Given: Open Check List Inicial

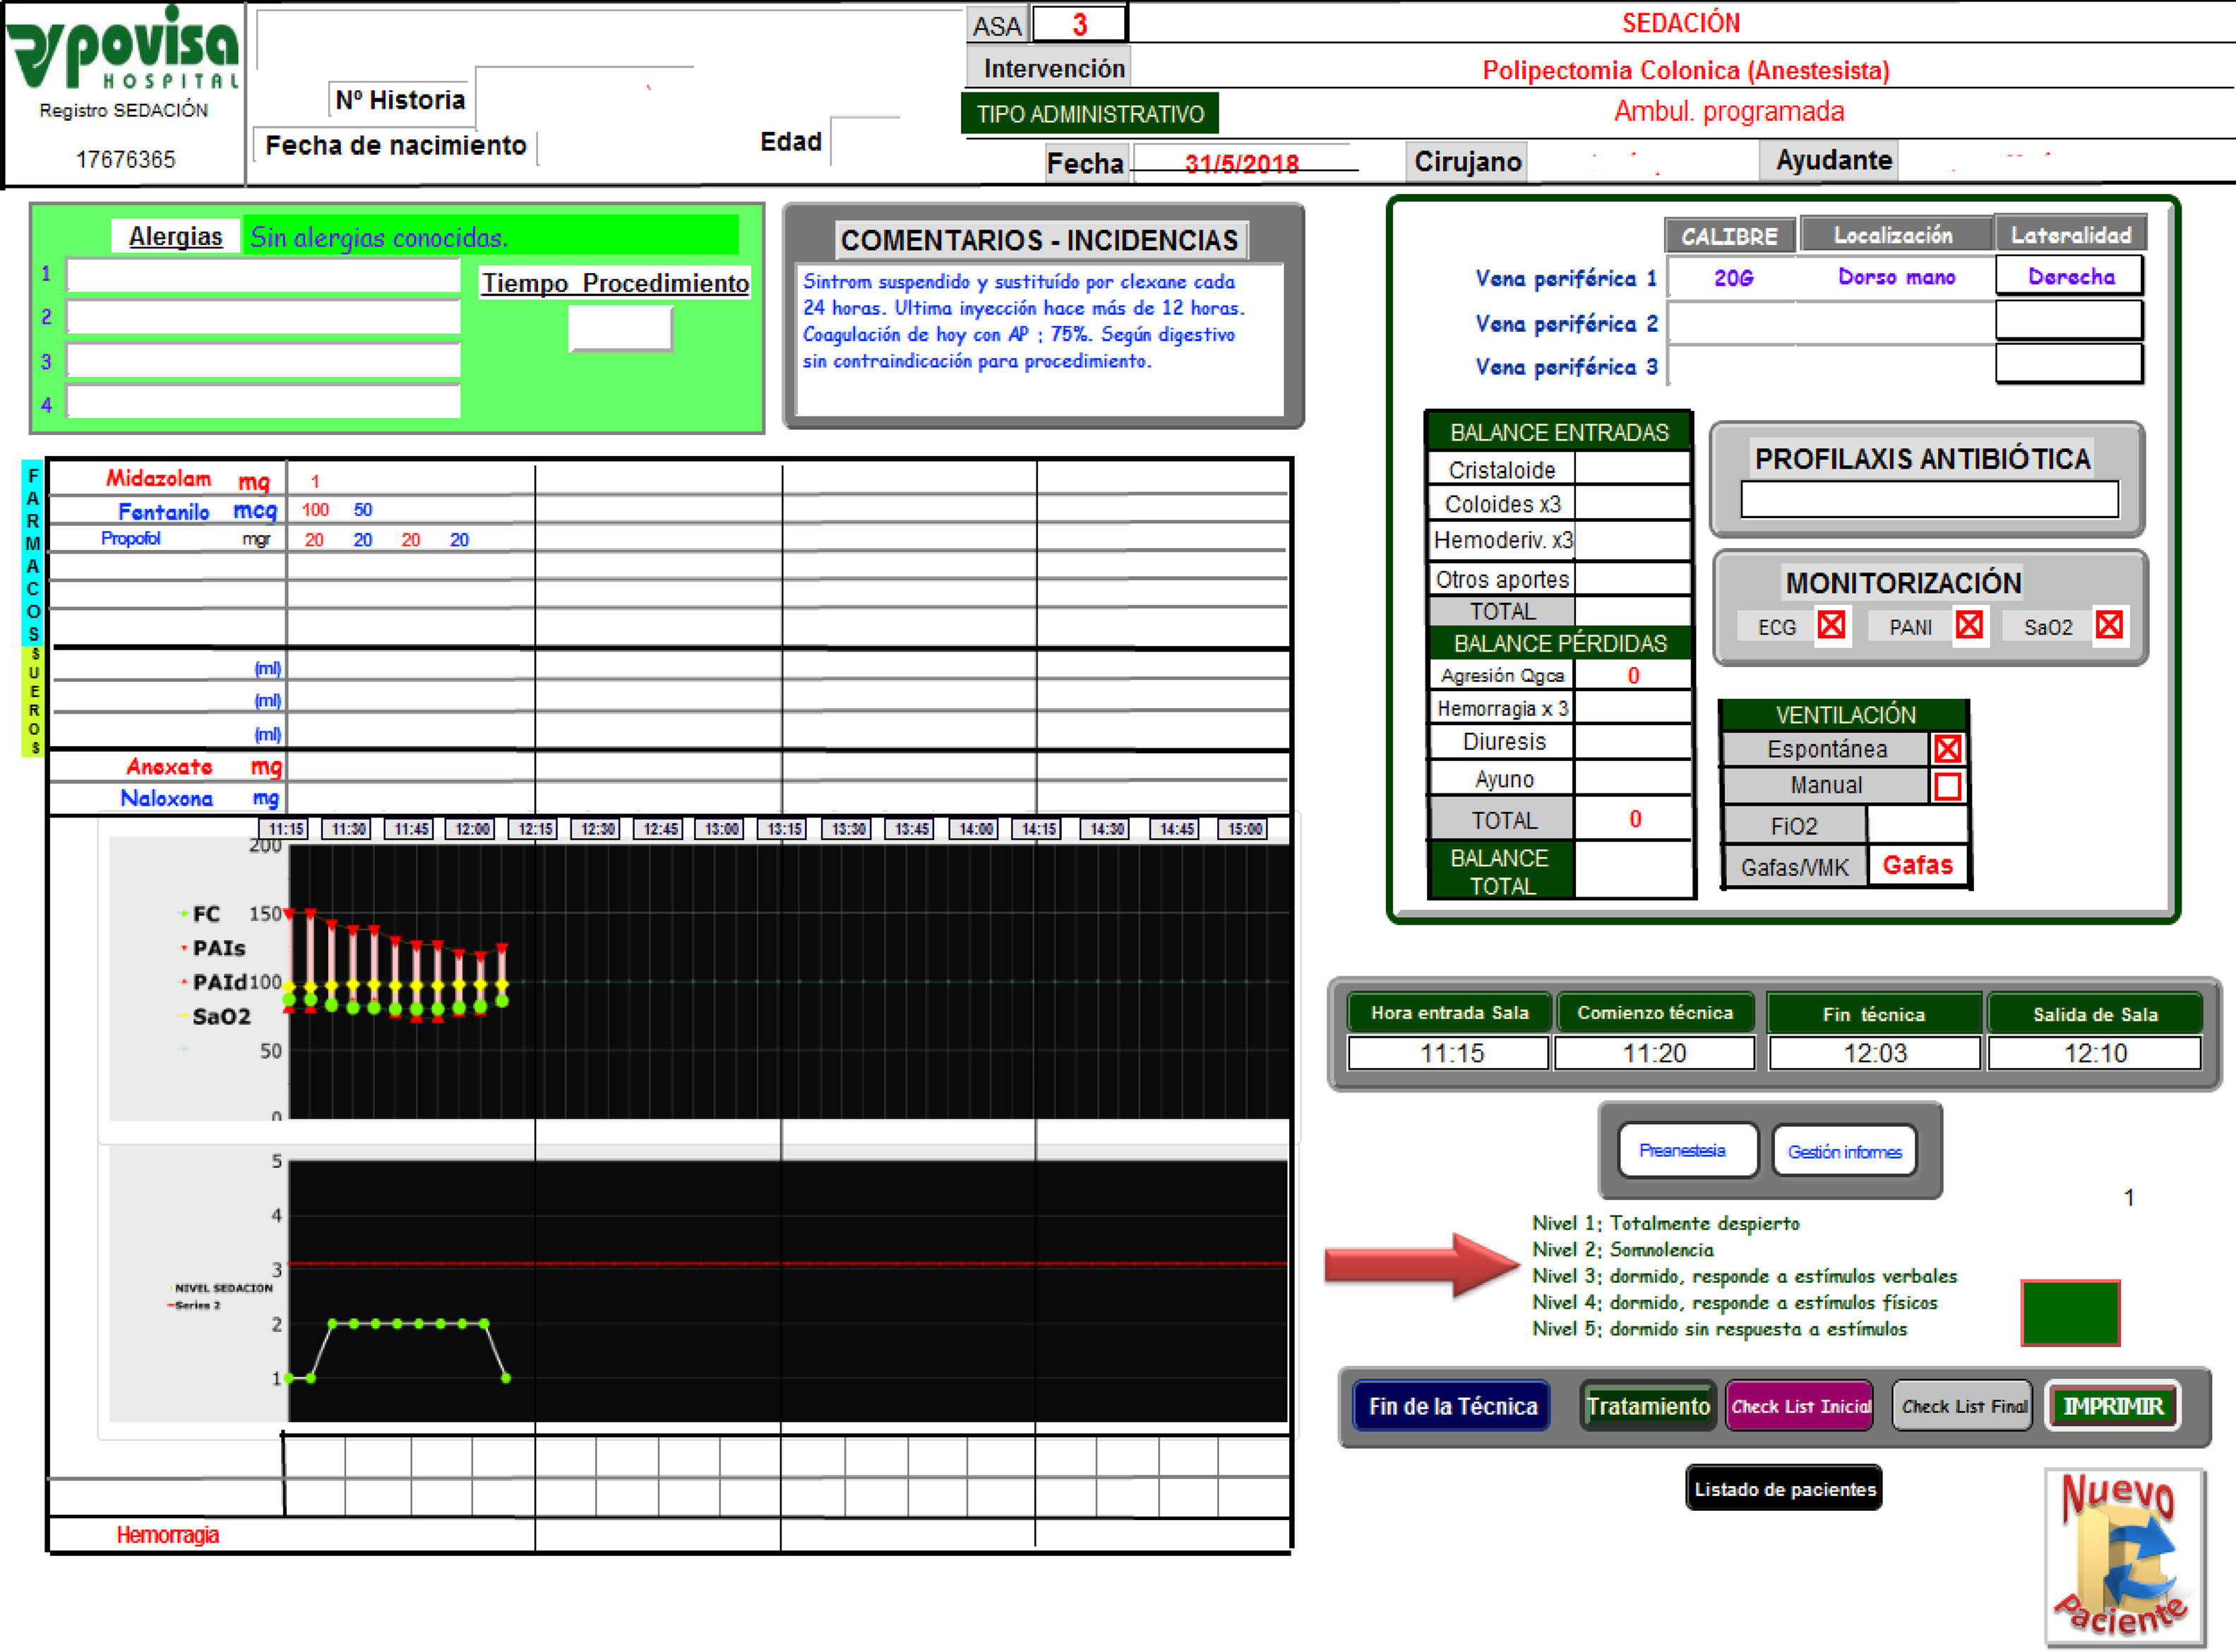Looking at the screenshot, I should point(1799,1406).
